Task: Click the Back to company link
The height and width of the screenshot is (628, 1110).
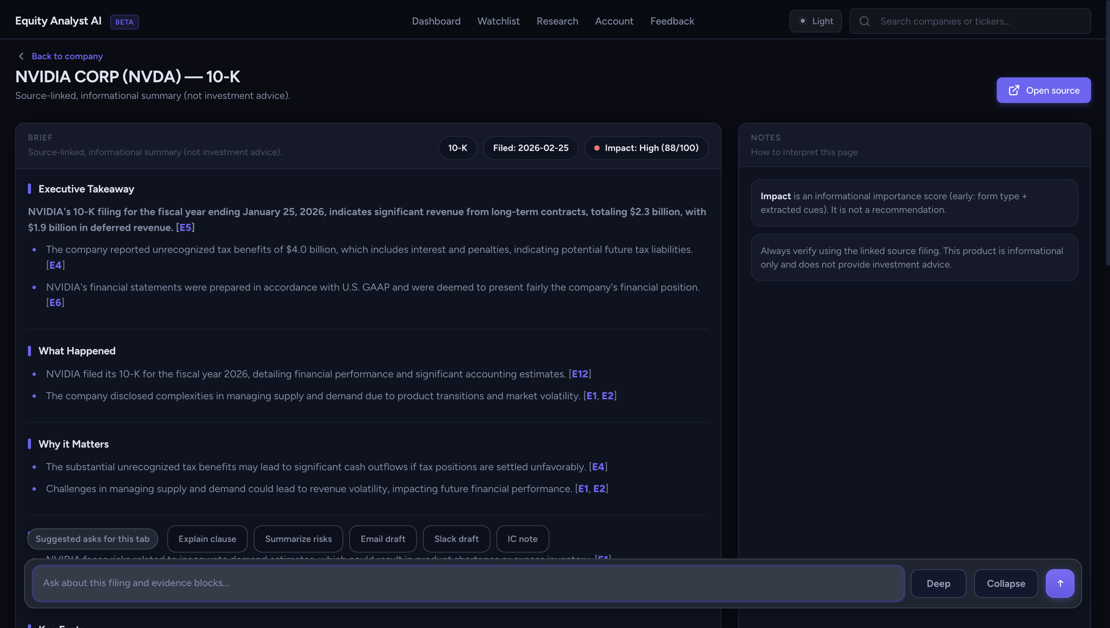Action: [67, 56]
